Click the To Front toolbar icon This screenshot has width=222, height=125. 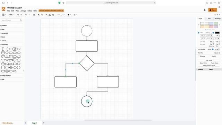pos(39,15)
